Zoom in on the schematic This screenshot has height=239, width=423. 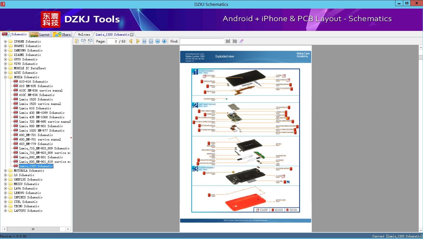[x=164, y=41]
